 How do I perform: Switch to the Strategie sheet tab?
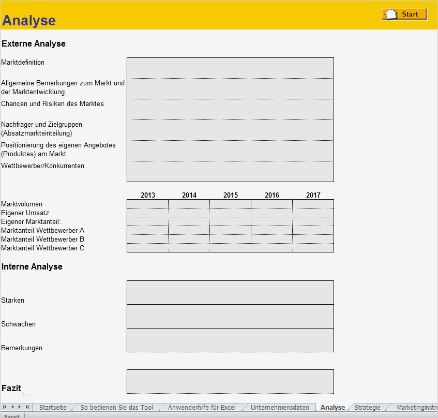(x=367, y=407)
